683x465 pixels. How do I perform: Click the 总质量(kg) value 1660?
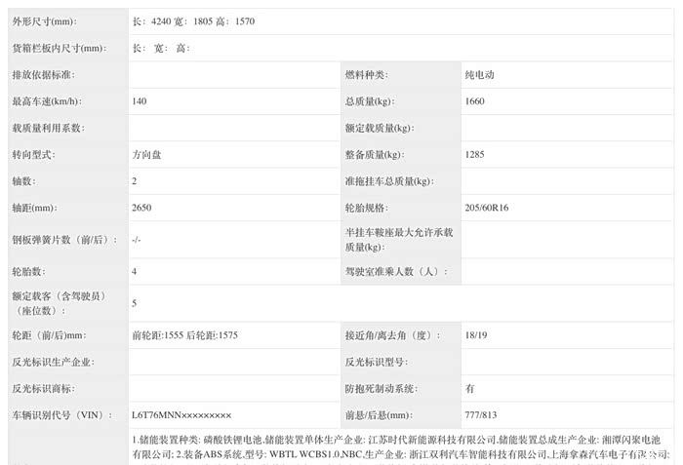[x=476, y=101]
